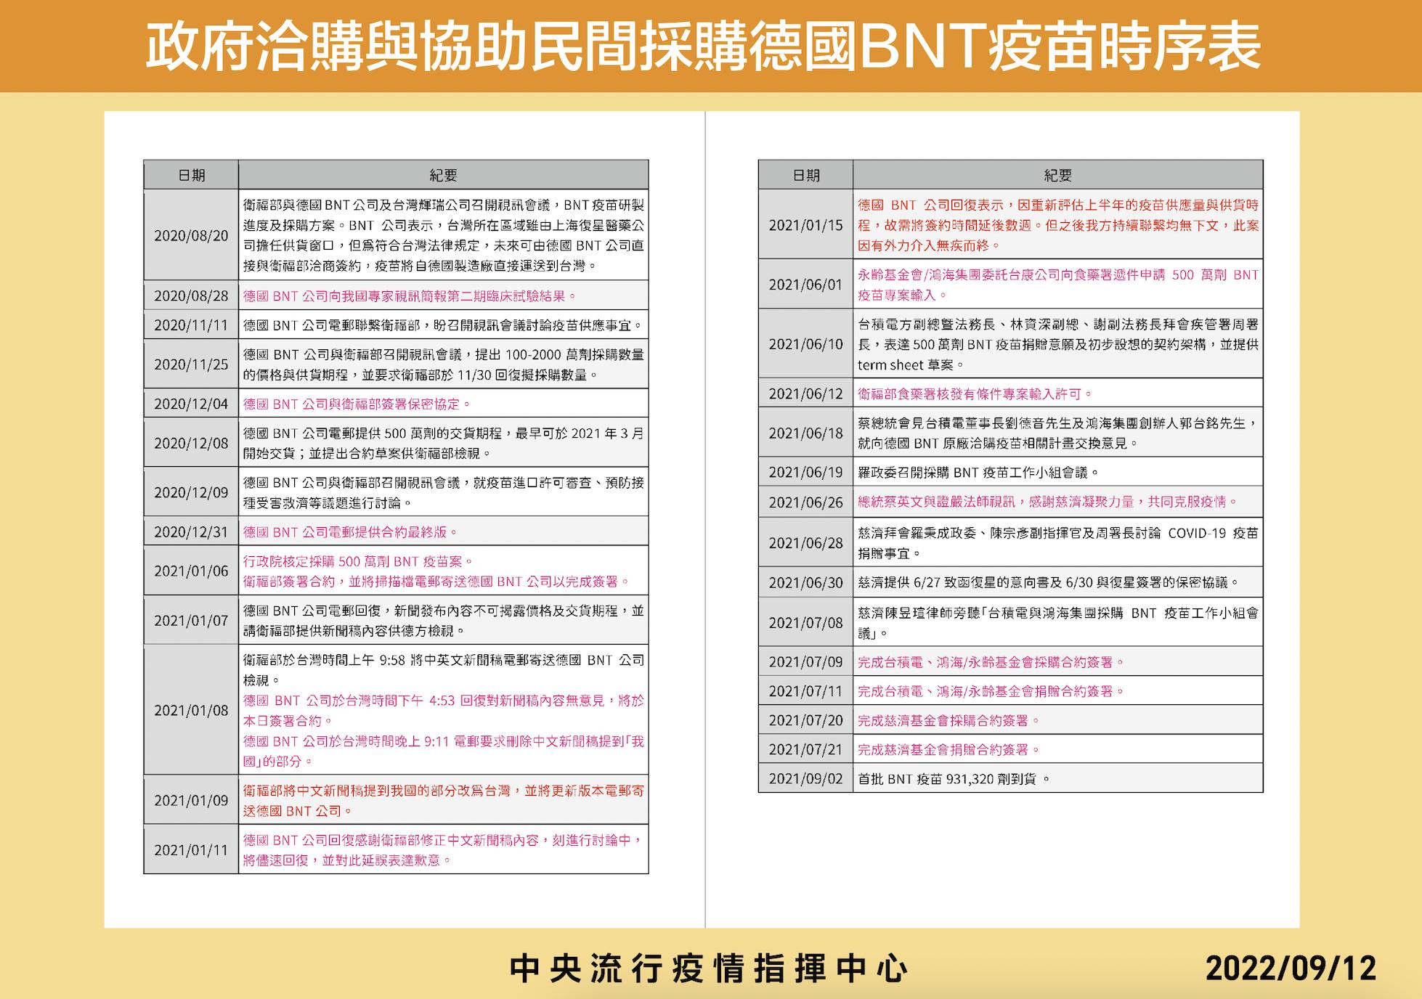
Task: Select the date cell 2021/06/19
Action: [805, 472]
